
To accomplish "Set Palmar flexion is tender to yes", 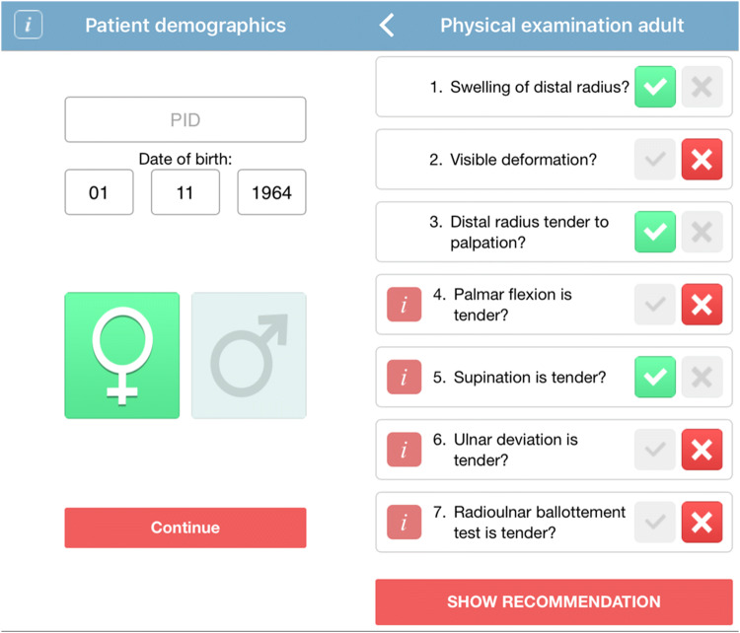I will (x=655, y=305).
